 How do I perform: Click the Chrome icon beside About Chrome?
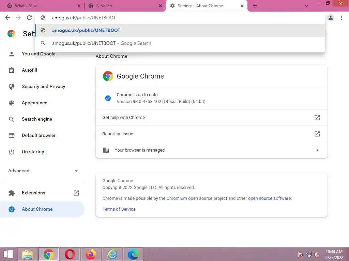tap(12, 209)
